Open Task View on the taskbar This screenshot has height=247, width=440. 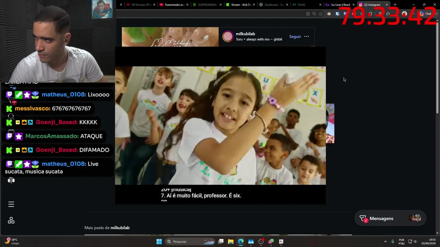click(221, 242)
